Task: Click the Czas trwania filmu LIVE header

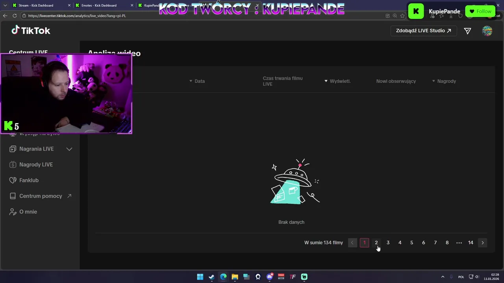Action: click(283, 81)
